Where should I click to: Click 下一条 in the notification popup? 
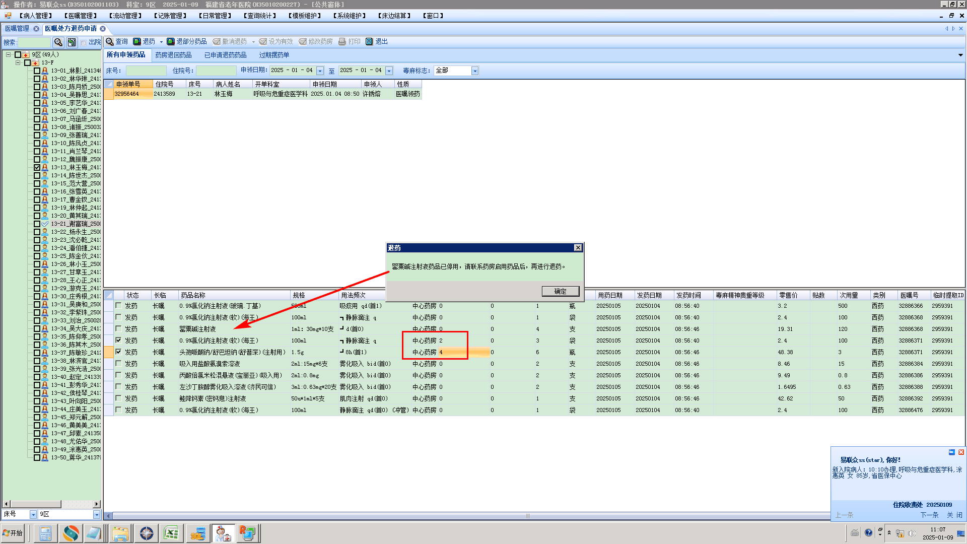(929, 515)
